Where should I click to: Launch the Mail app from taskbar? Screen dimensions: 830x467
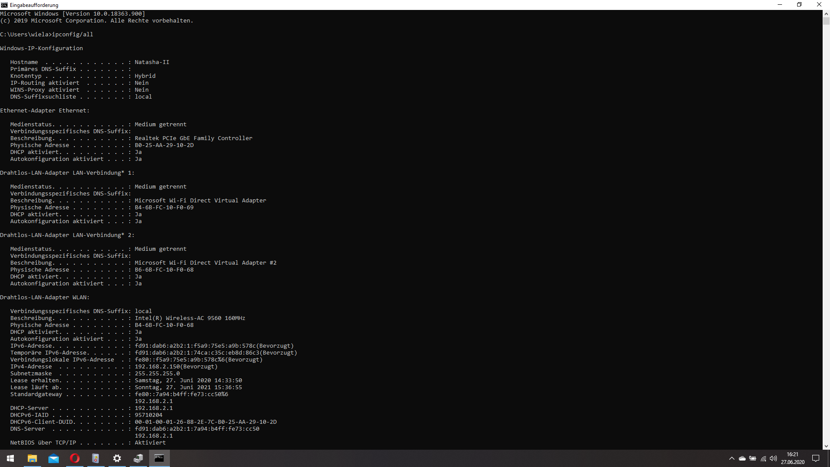point(54,458)
